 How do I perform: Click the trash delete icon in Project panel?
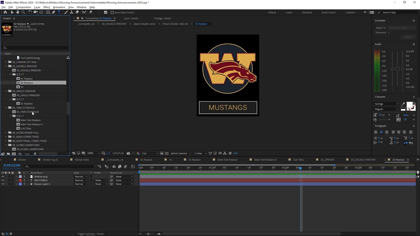[x=35, y=154]
